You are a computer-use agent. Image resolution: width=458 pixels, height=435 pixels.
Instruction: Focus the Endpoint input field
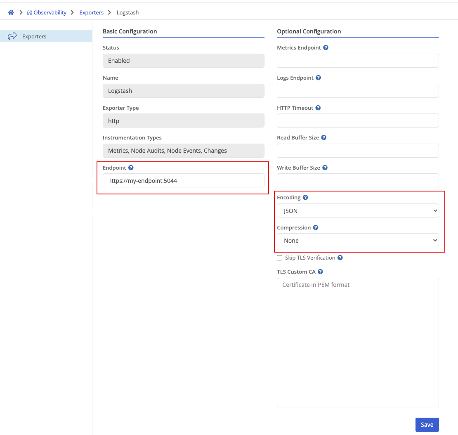pyautogui.click(x=184, y=180)
